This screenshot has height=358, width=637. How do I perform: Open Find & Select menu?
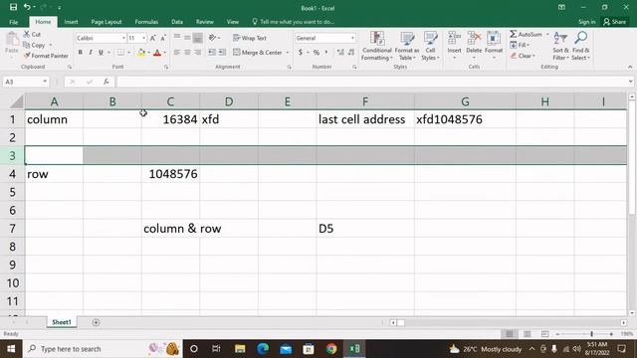point(580,46)
